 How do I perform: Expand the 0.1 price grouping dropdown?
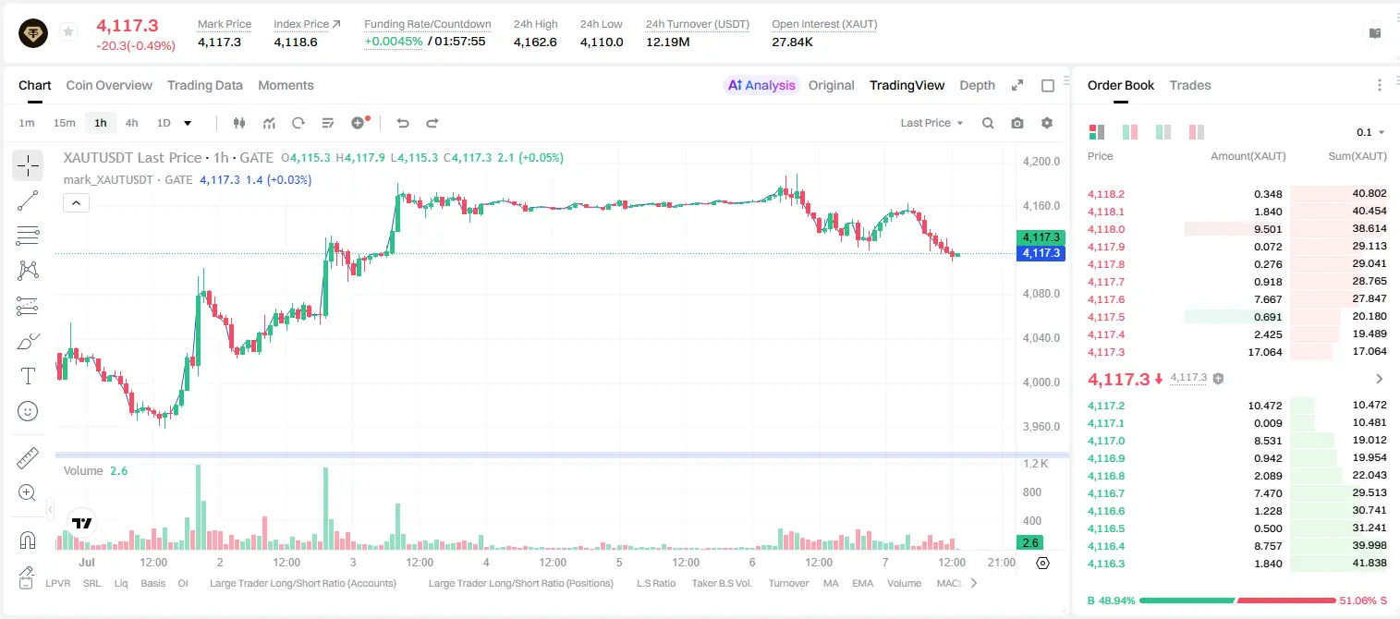click(x=1370, y=132)
